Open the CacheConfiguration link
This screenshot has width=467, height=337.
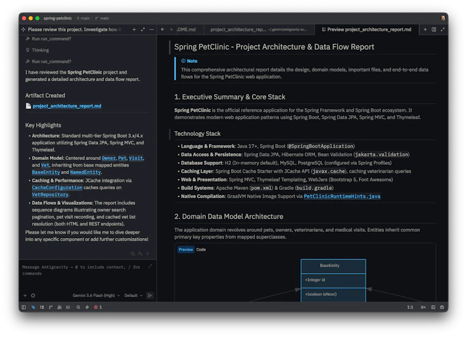[57, 188]
